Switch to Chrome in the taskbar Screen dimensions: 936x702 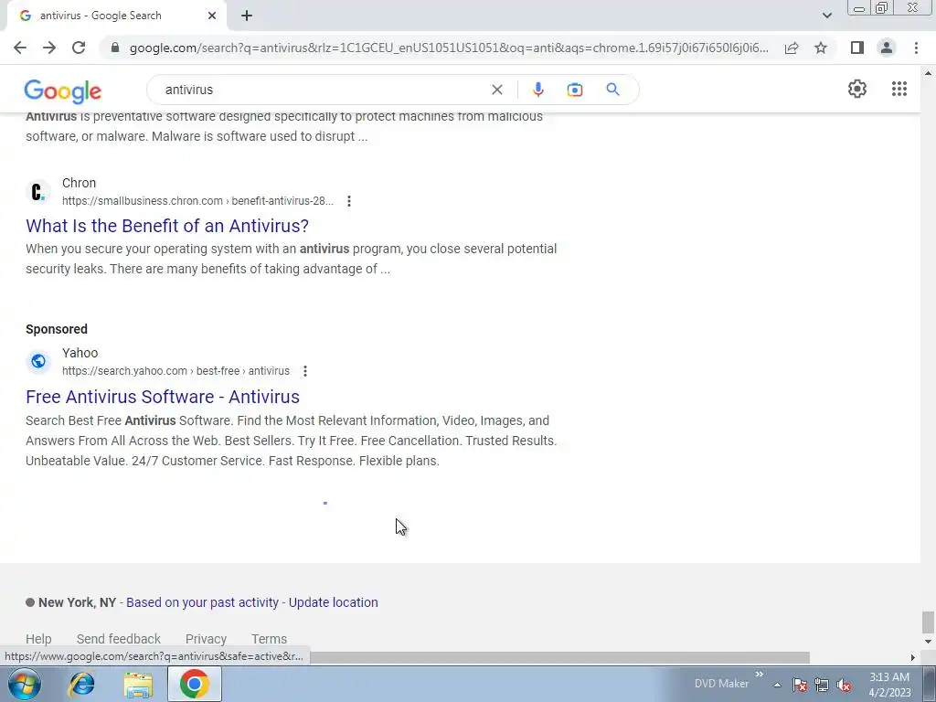[x=195, y=684]
